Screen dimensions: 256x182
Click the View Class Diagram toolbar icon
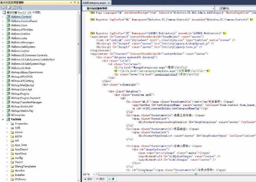point(20,7)
